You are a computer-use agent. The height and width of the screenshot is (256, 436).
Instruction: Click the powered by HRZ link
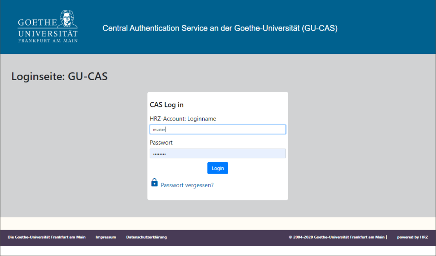412,237
